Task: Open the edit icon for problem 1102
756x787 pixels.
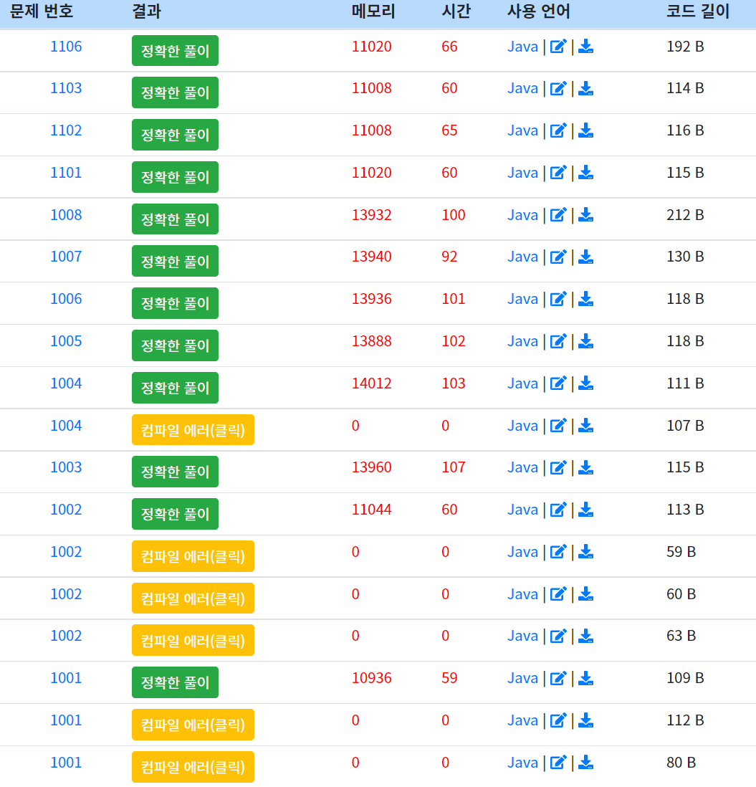Action: pyautogui.click(x=558, y=131)
